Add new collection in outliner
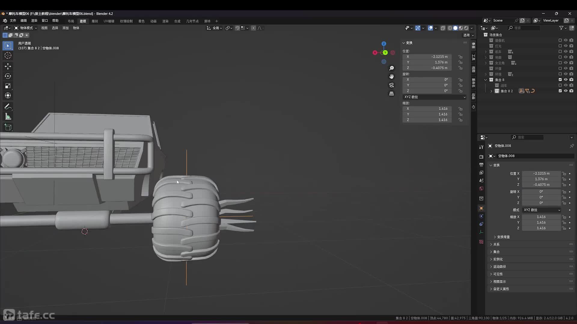The image size is (577, 324). [572, 28]
